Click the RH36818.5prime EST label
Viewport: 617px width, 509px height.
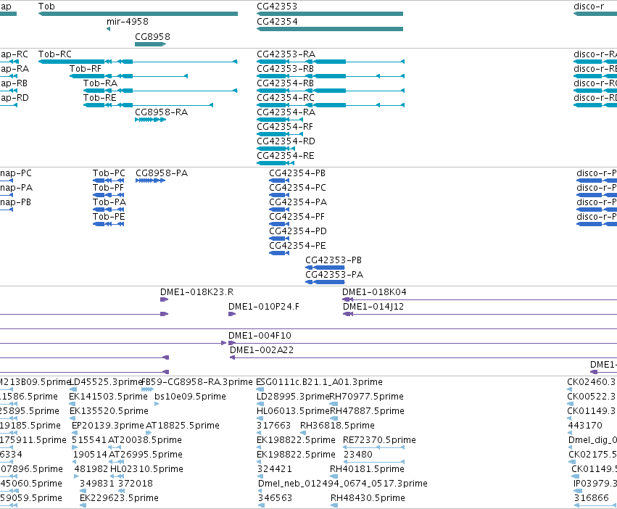pyautogui.click(x=337, y=426)
